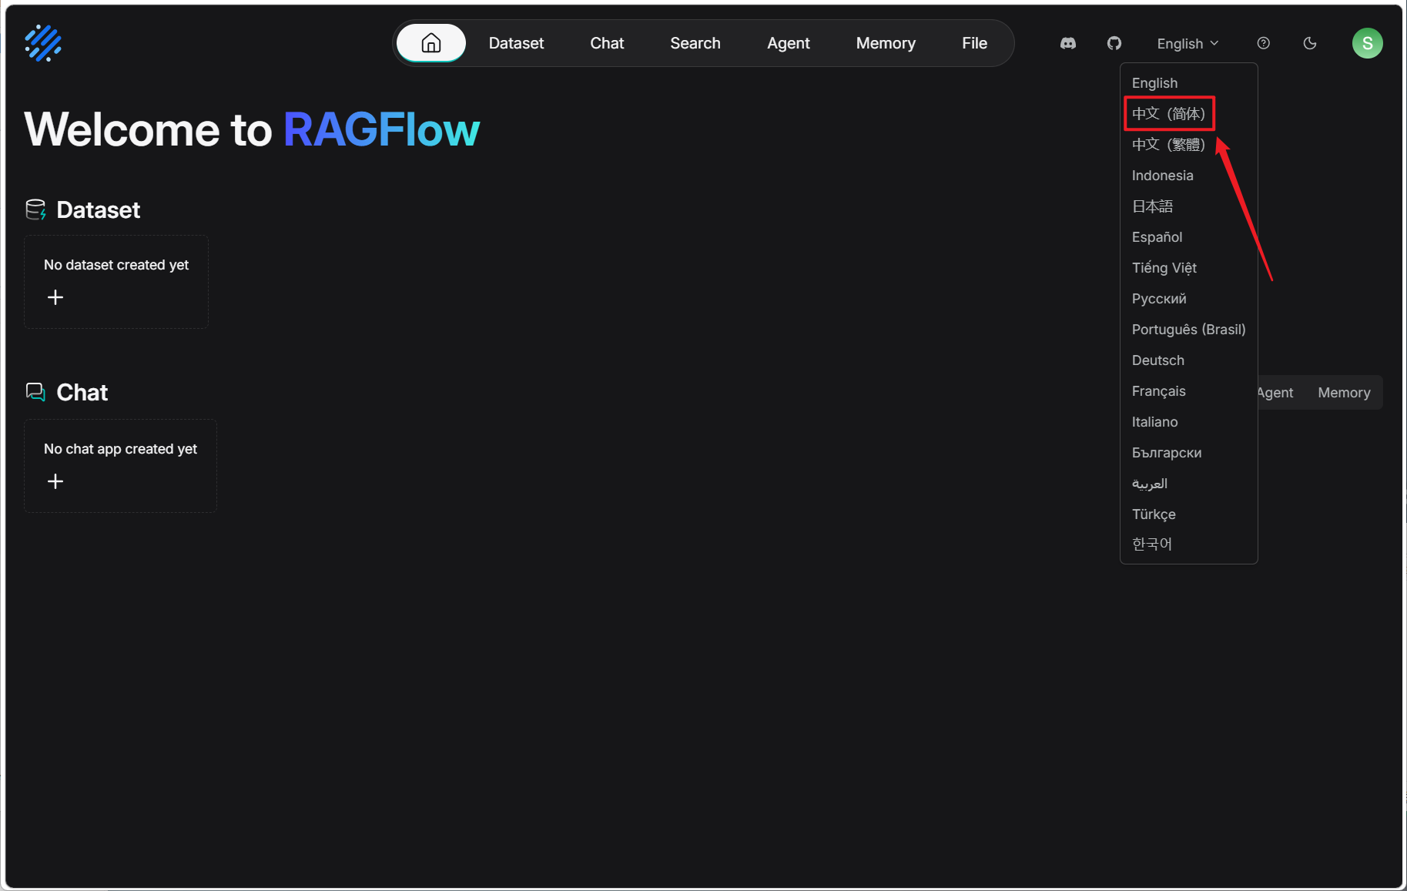Image resolution: width=1407 pixels, height=891 pixels.
Task: Select English in language list
Action: tap(1189, 83)
